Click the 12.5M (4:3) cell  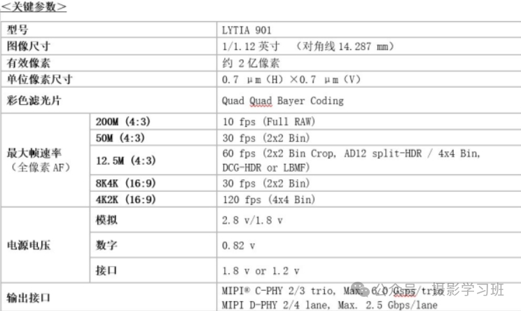click(x=153, y=160)
